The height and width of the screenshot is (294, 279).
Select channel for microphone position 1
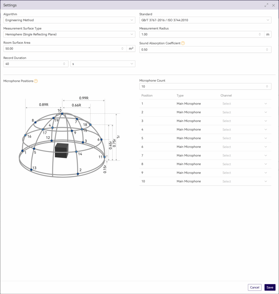[x=245, y=104]
